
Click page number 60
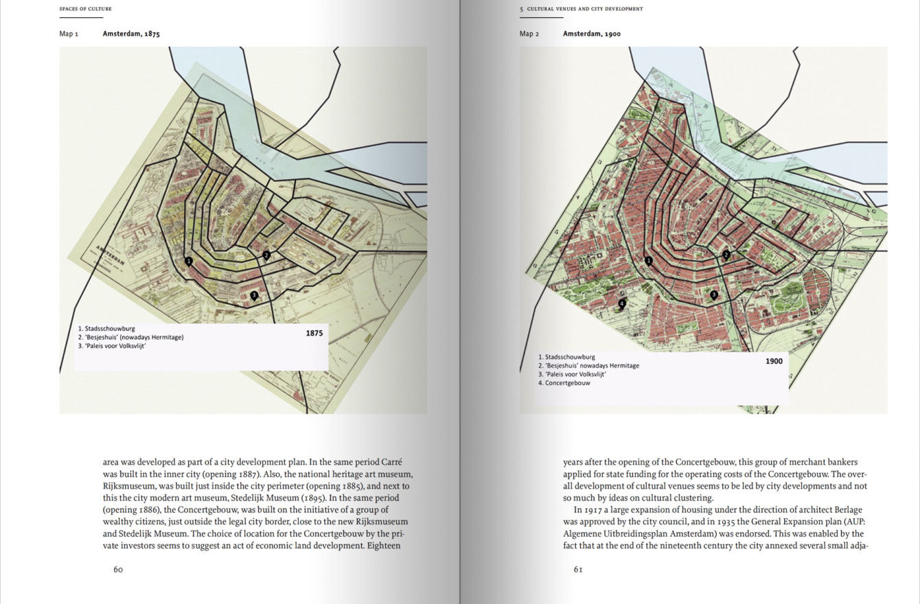point(118,569)
